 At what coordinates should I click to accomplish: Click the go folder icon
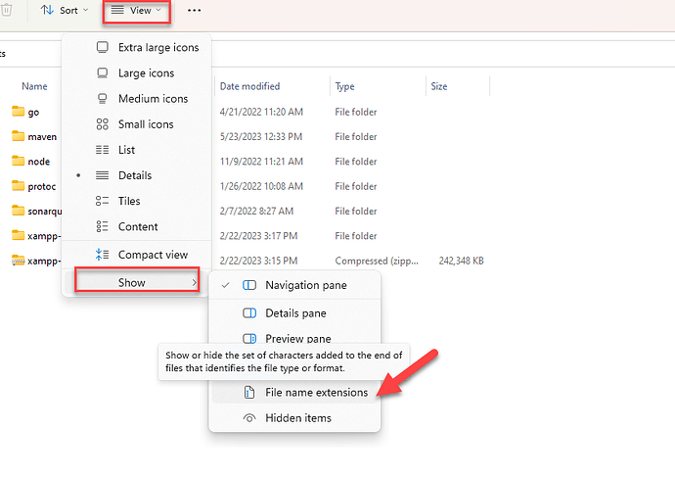(x=18, y=112)
